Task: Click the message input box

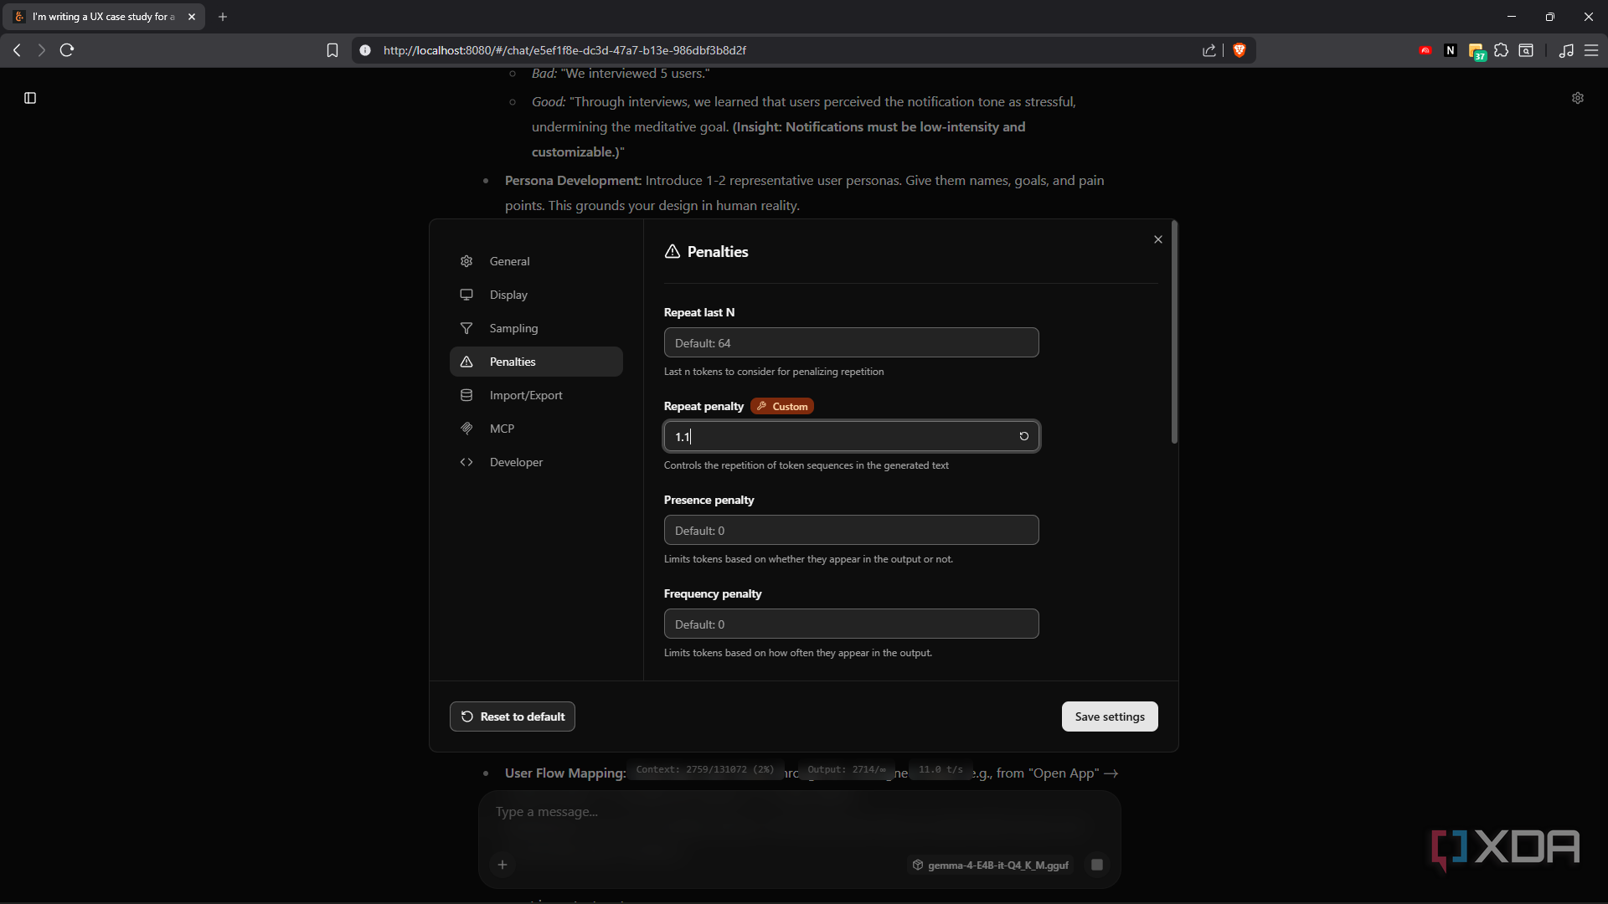Action: (x=800, y=812)
